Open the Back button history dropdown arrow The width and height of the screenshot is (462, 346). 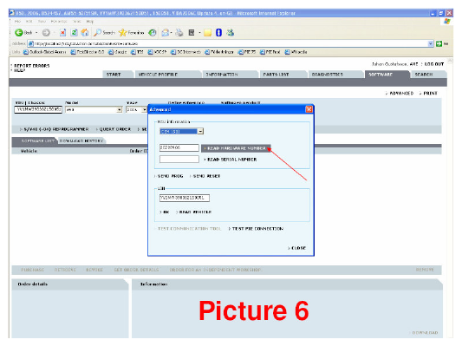(36, 33)
